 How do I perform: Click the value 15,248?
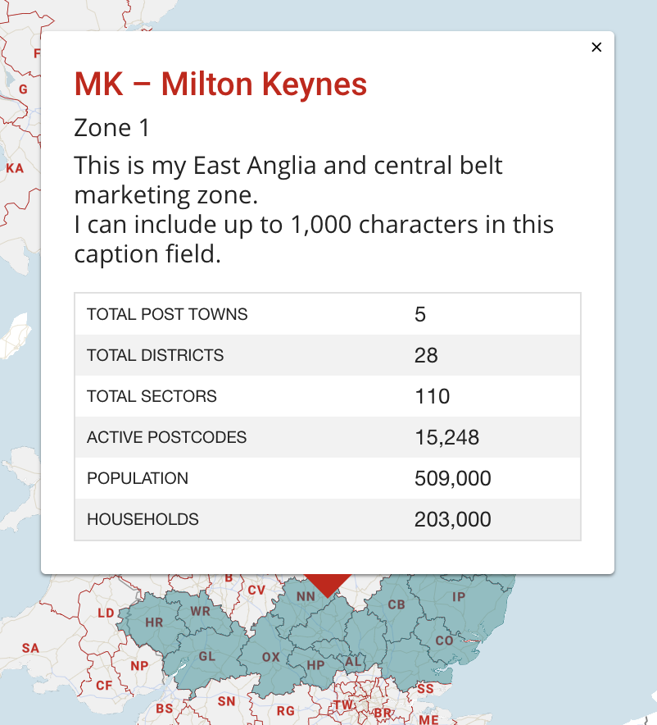pos(446,437)
